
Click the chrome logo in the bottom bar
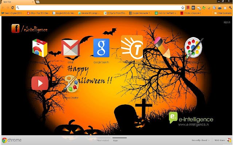12,140
